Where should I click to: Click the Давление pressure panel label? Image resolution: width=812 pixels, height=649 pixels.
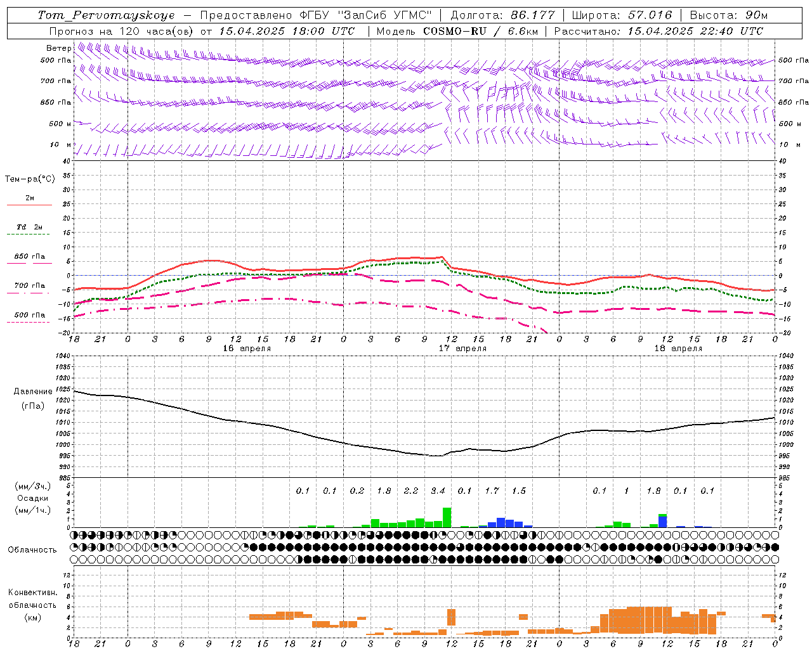33,392
